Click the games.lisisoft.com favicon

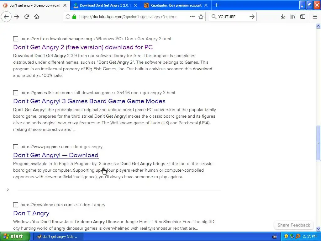[16, 93]
